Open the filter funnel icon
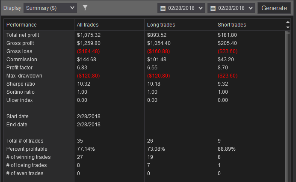The height and width of the screenshot is (182, 296). point(85,8)
